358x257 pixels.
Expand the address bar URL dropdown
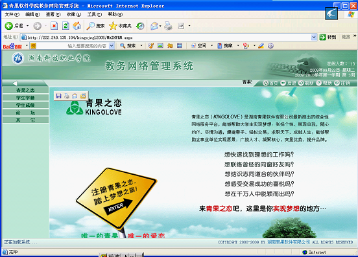click(314, 37)
